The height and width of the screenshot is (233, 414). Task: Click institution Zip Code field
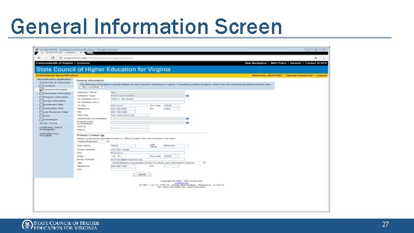pos(171,105)
